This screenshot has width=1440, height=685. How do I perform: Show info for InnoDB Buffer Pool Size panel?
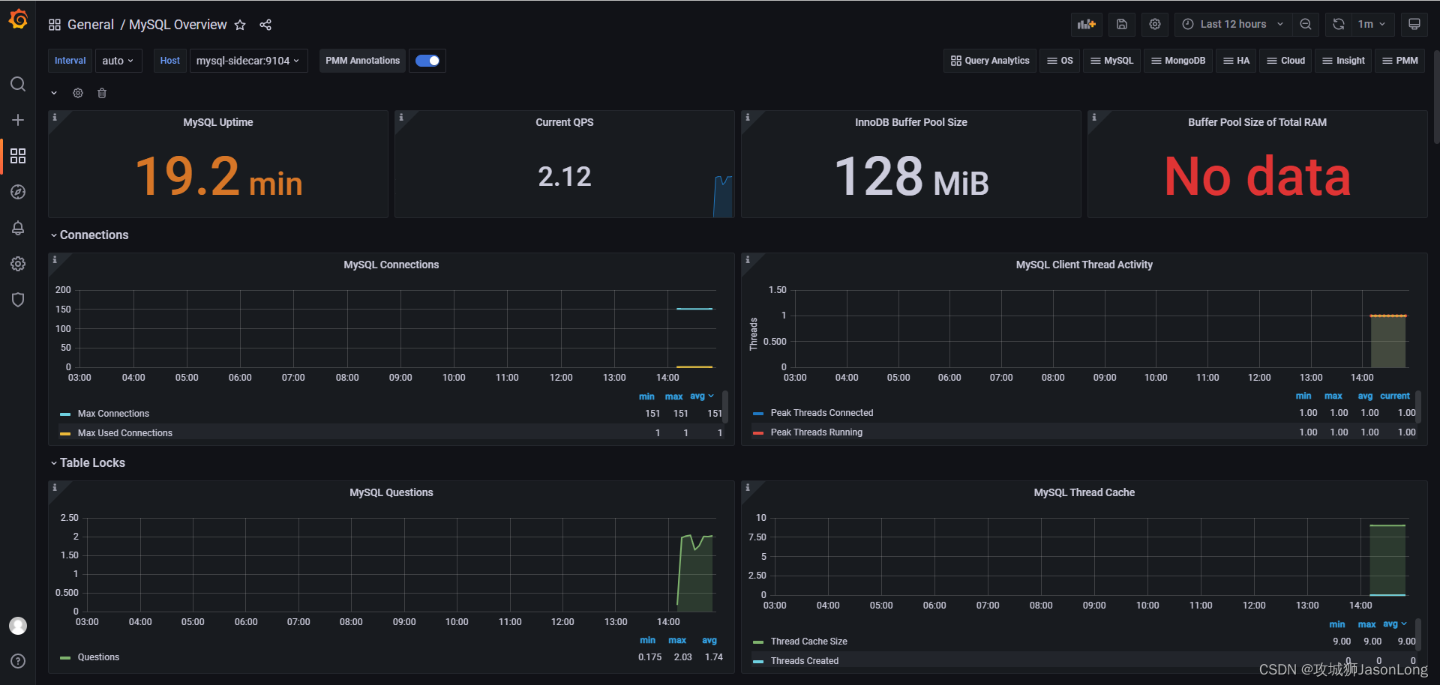click(748, 117)
